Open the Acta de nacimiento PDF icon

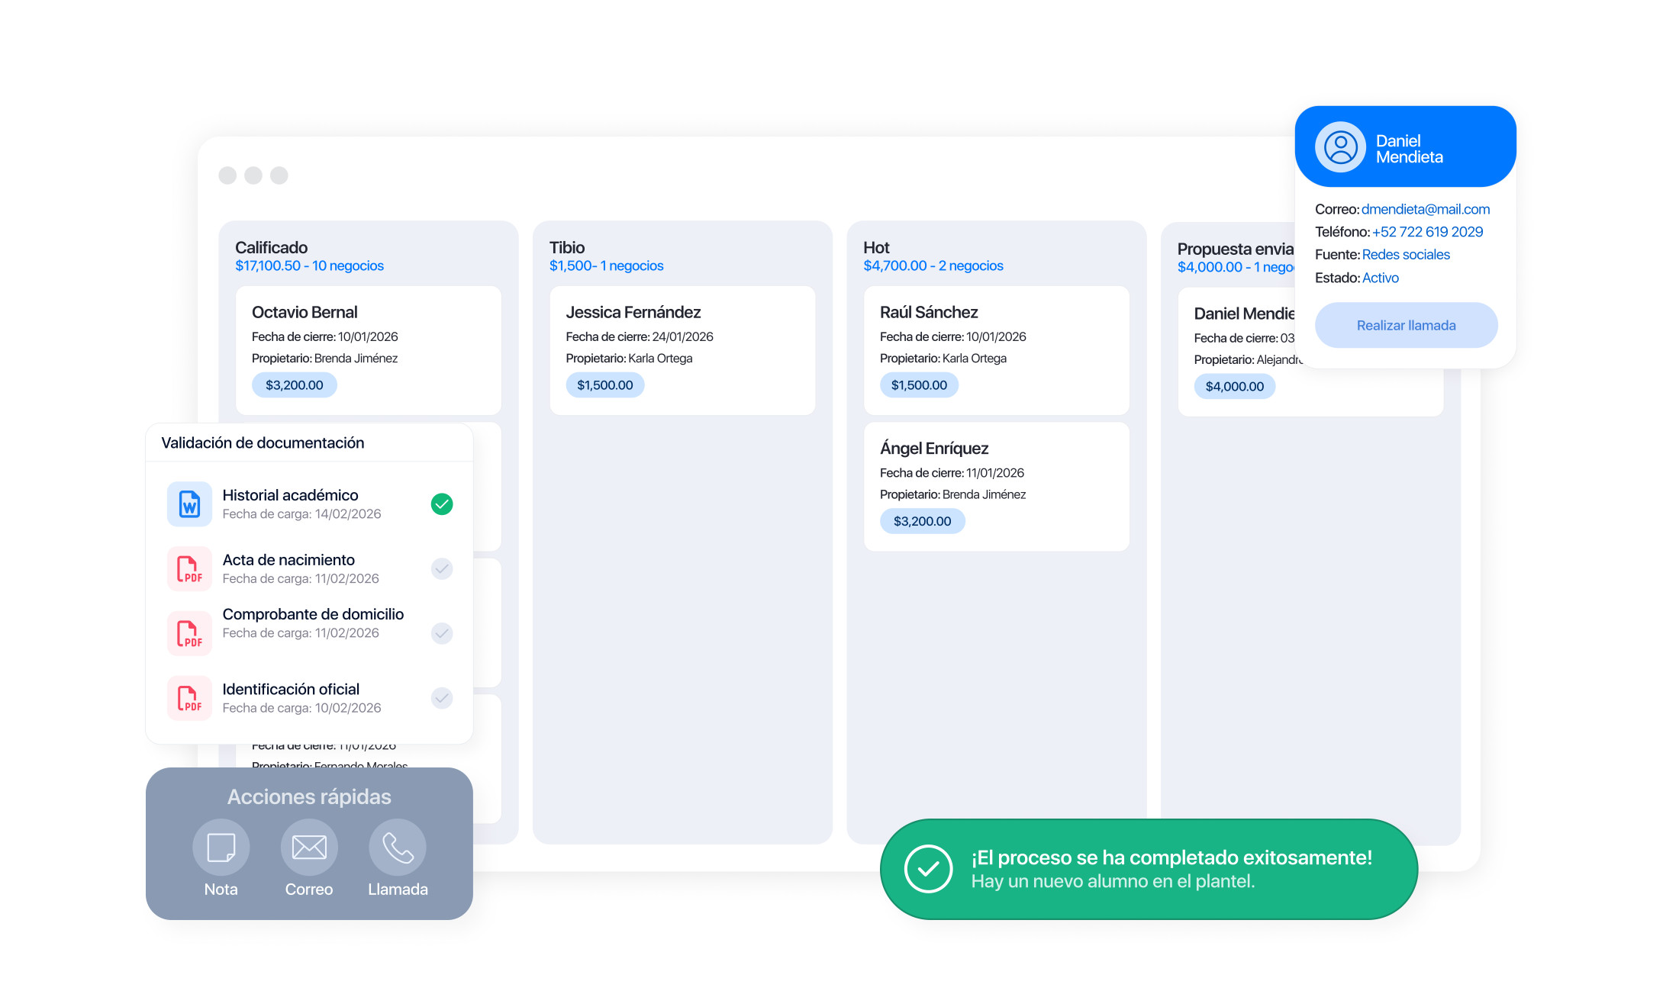coord(189,569)
